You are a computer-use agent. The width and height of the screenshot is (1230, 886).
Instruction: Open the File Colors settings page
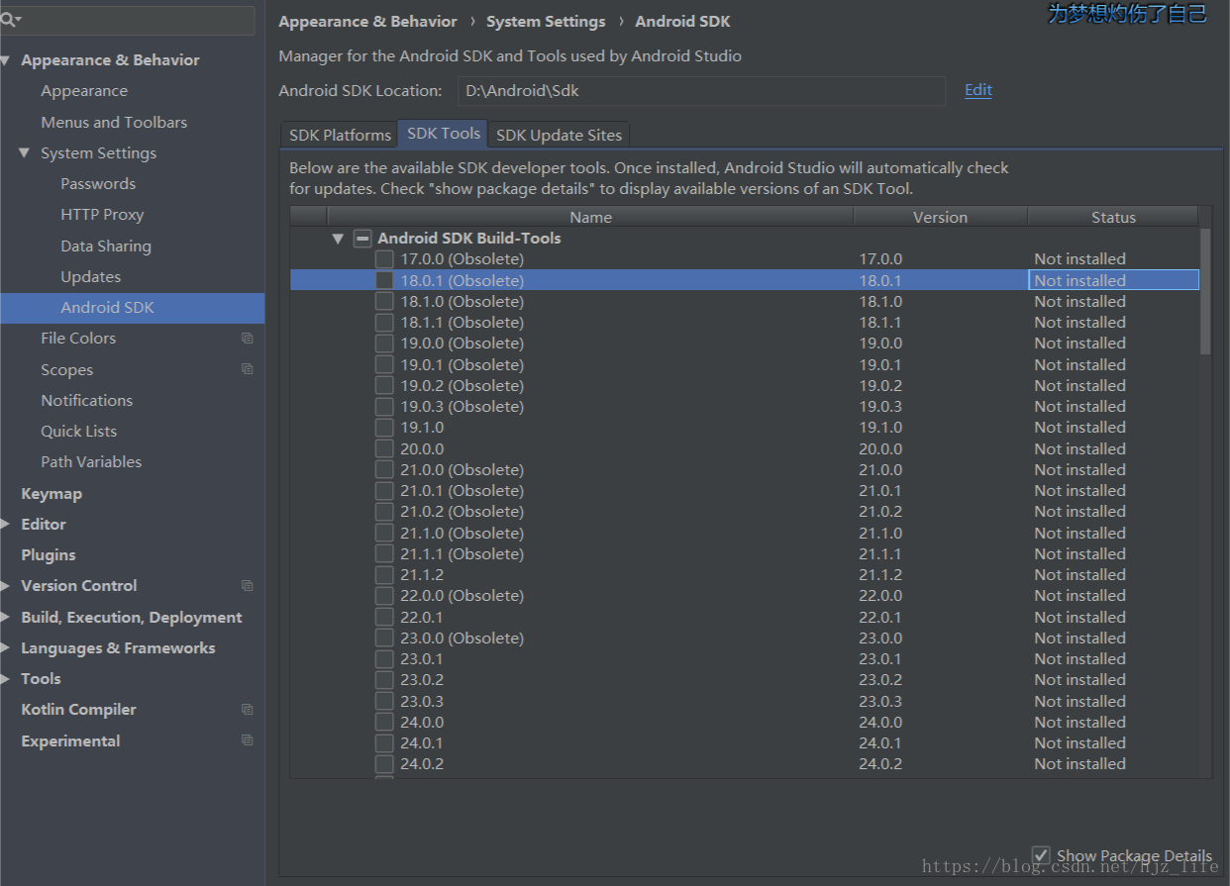(78, 339)
